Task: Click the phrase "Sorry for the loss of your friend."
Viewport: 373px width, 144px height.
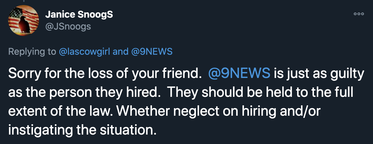Action: point(104,74)
